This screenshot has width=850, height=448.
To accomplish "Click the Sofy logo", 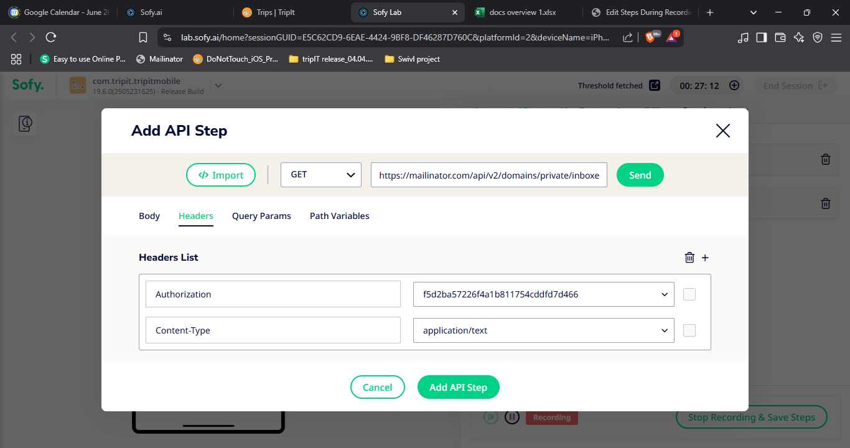I will (28, 85).
